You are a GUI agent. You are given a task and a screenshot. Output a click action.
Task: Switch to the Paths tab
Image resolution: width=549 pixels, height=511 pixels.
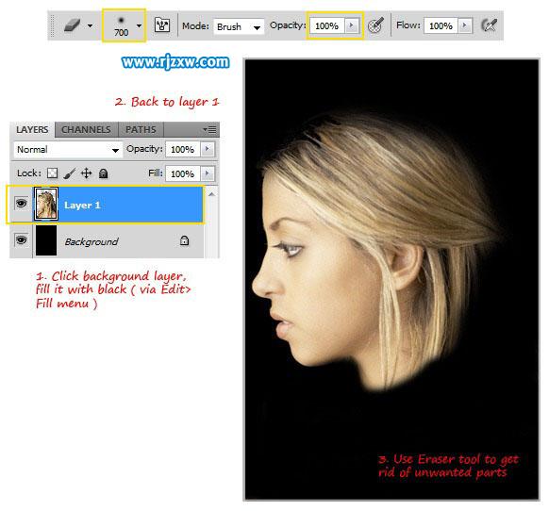141,129
